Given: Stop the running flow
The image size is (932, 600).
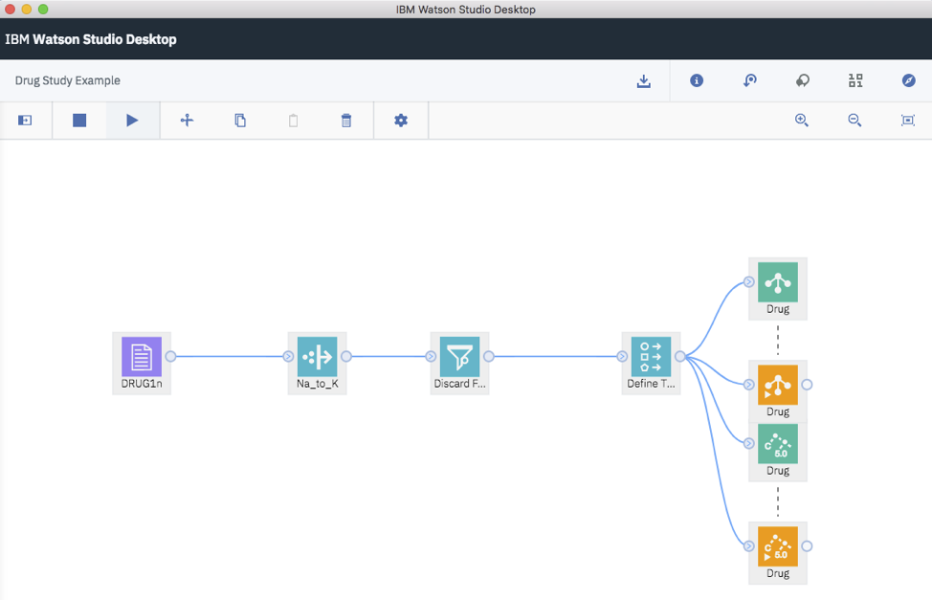Looking at the screenshot, I should 79,121.
